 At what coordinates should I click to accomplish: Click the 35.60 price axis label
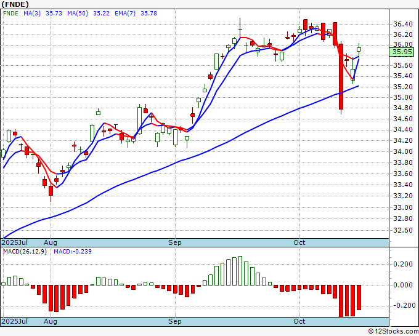[403, 65]
